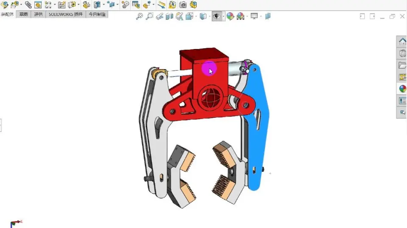Switch to the 评估 tab
This screenshot has height=228, width=407.
point(39,14)
